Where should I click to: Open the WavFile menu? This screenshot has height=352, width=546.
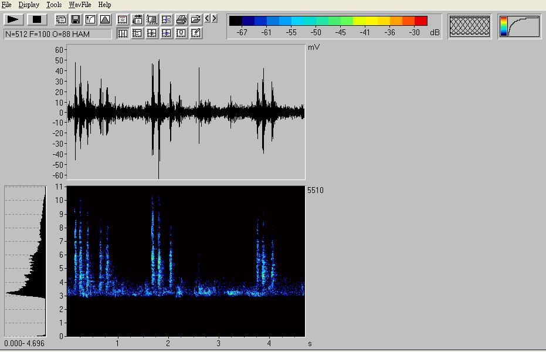pyautogui.click(x=80, y=5)
